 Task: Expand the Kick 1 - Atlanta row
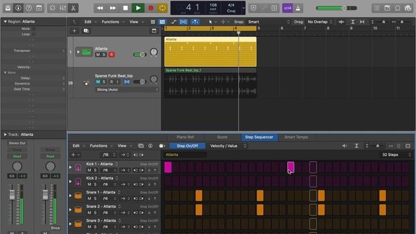coord(70,168)
